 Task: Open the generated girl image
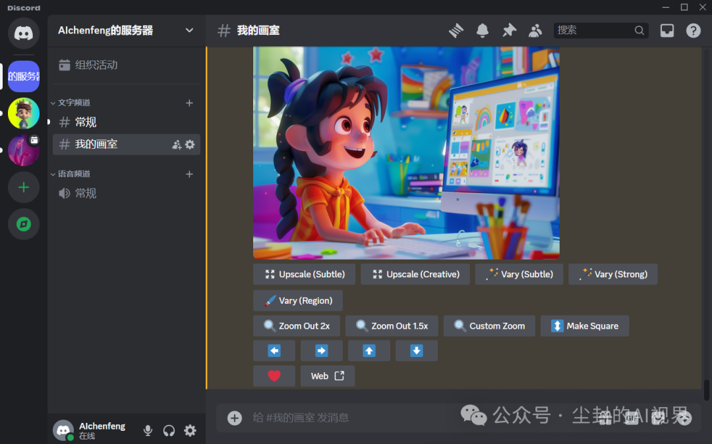[x=406, y=153]
